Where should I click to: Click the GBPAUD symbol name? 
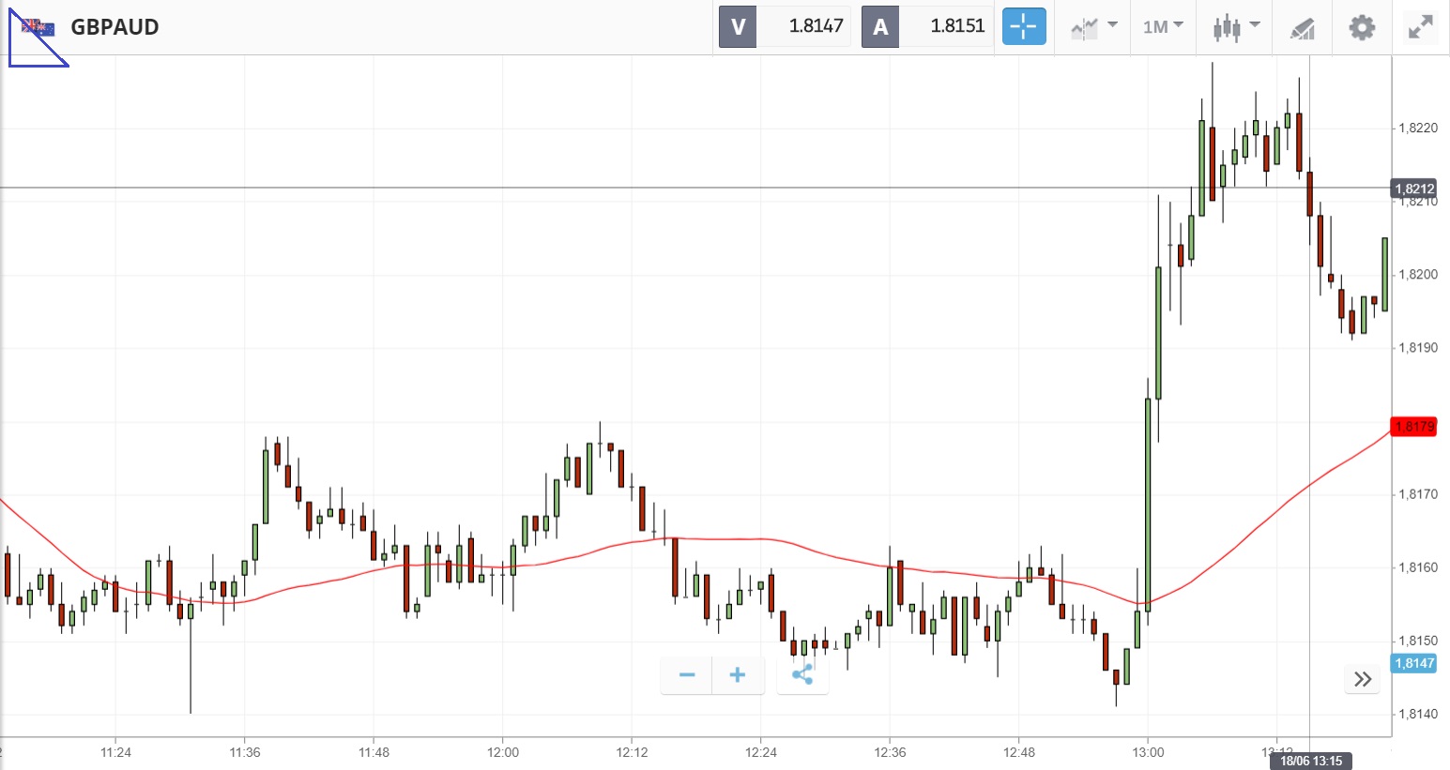coord(114,27)
